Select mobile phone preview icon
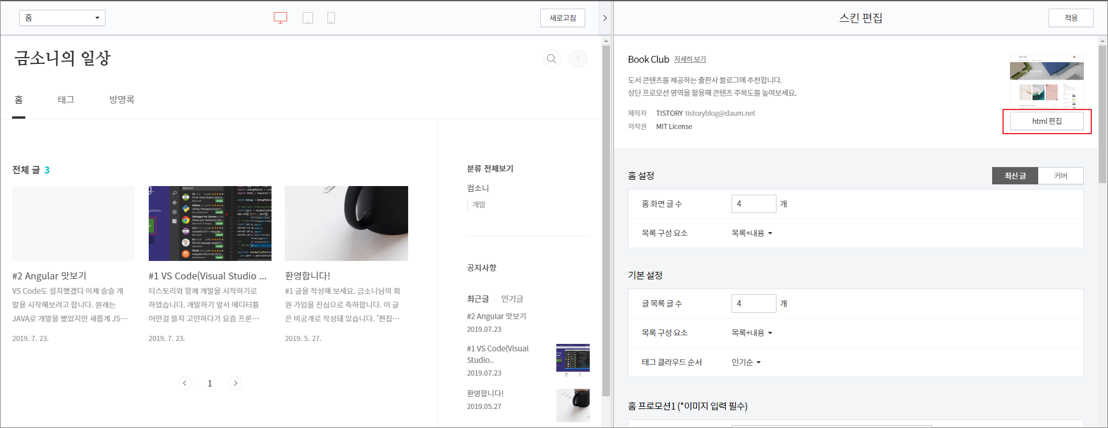1108x428 pixels. pyautogui.click(x=331, y=18)
